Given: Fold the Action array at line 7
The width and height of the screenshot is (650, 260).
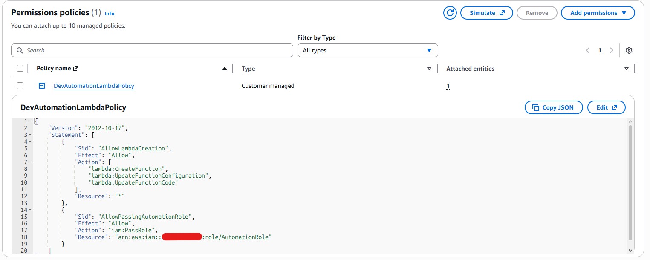Looking at the screenshot, I should pos(30,162).
